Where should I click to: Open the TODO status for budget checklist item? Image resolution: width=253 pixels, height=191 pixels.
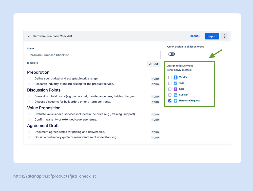pyautogui.click(x=155, y=79)
